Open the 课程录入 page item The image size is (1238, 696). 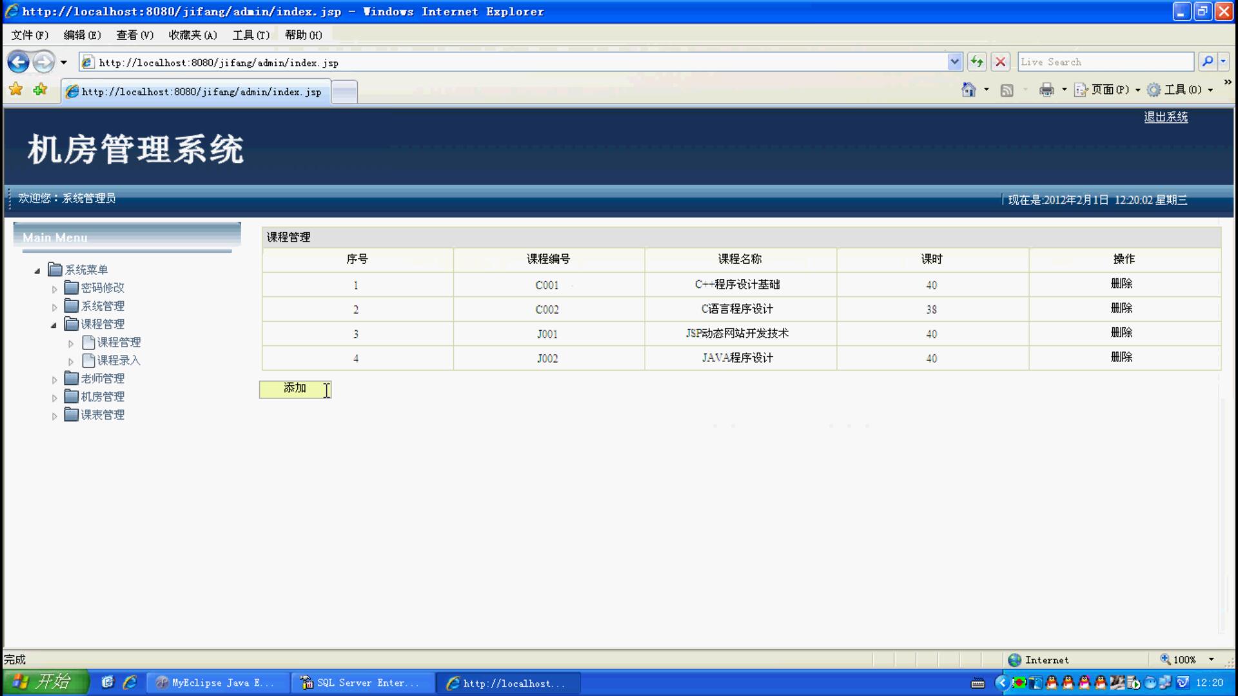[112, 360]
